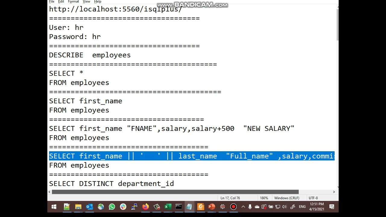Open the network tray icon
Screen dimensions: 386x217
(x=277, y=207)
